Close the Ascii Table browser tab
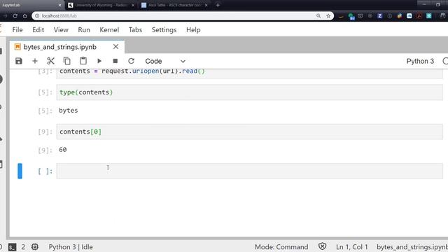The image size is (448, 252). [206, 5]
